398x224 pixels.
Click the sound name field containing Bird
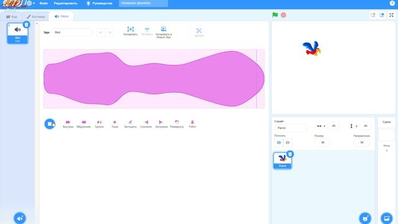(72, 32)
